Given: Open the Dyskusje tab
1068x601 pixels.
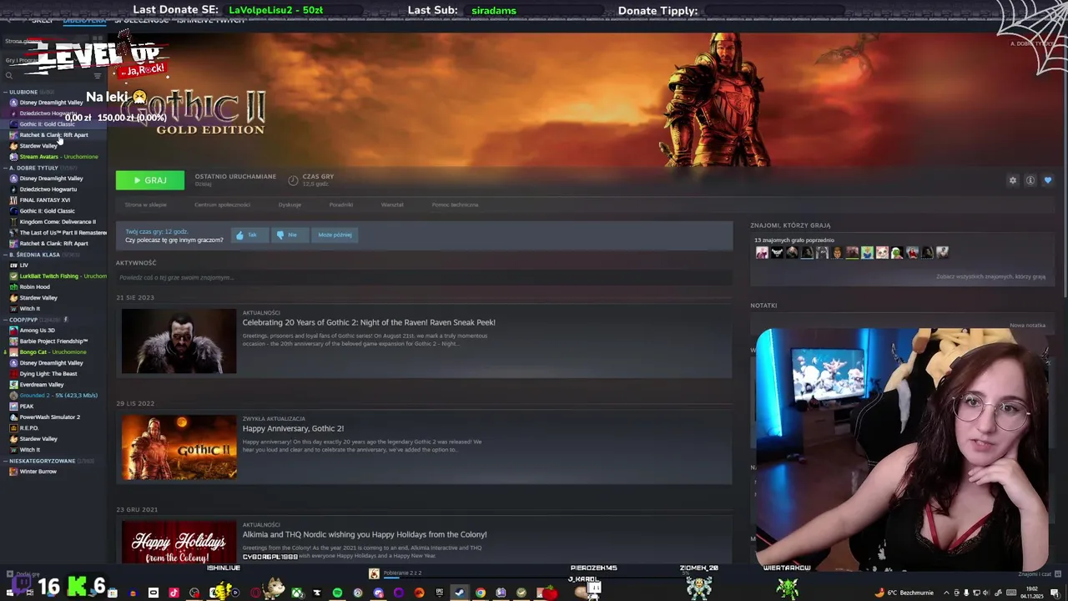Looking at the screenshot, I should [290, 205].
